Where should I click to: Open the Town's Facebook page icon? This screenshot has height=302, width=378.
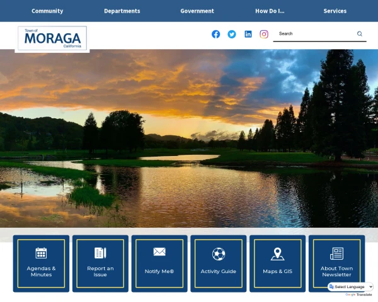tap(215, 34)
